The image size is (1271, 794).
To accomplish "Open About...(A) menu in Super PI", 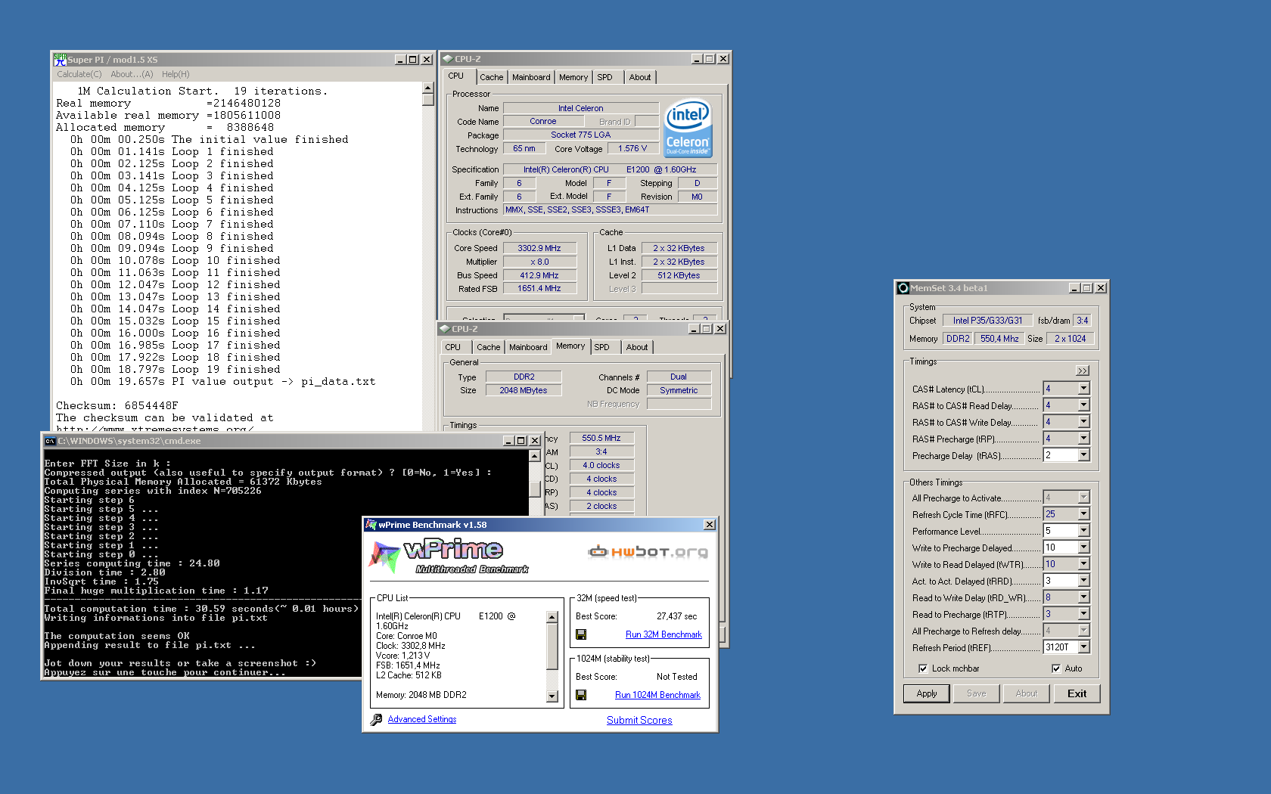I will (x=132, y=74).
